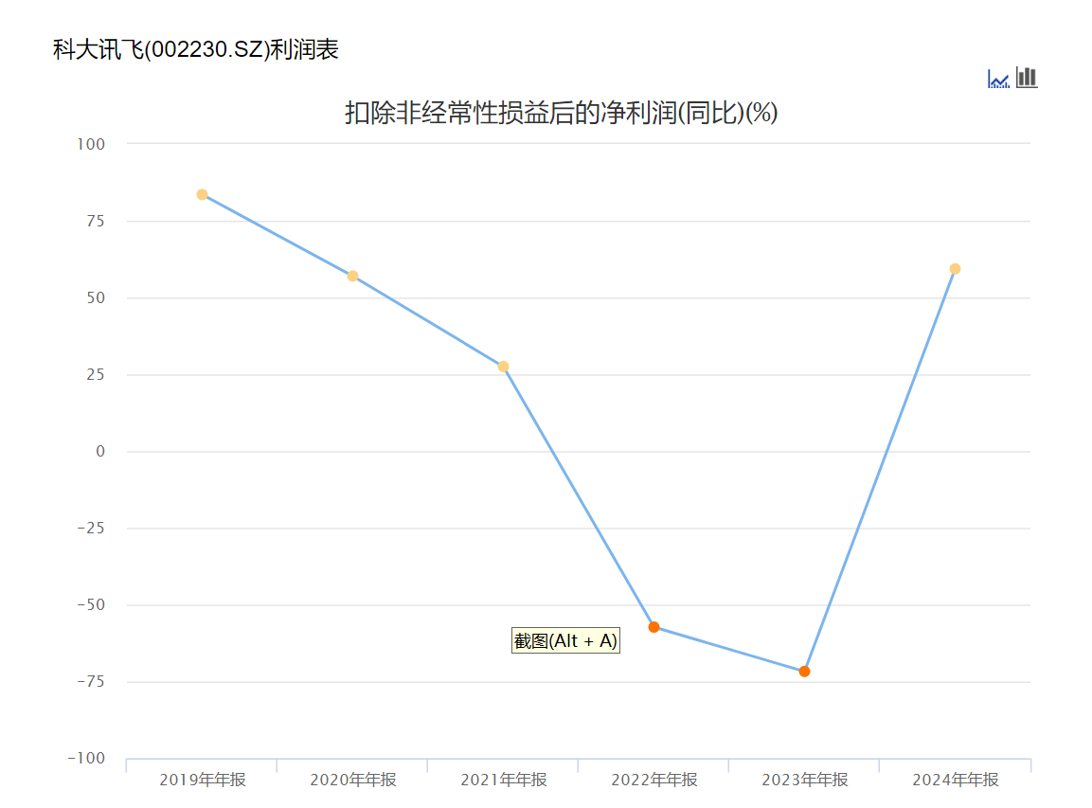1092x808 pixels.
Task: Switch to line chart view icon
Action: tap(998, 79)
